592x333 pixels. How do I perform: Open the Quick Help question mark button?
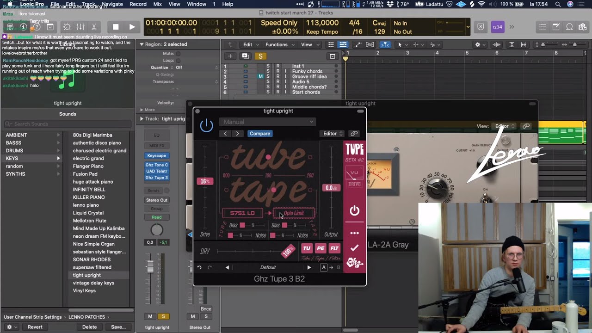coord(37,27)
